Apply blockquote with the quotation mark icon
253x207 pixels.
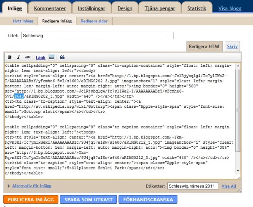pyautogui.click(x=62, y=57)
